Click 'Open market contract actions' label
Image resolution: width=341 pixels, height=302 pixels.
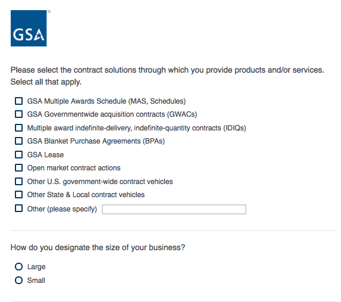tap(74, 168)
